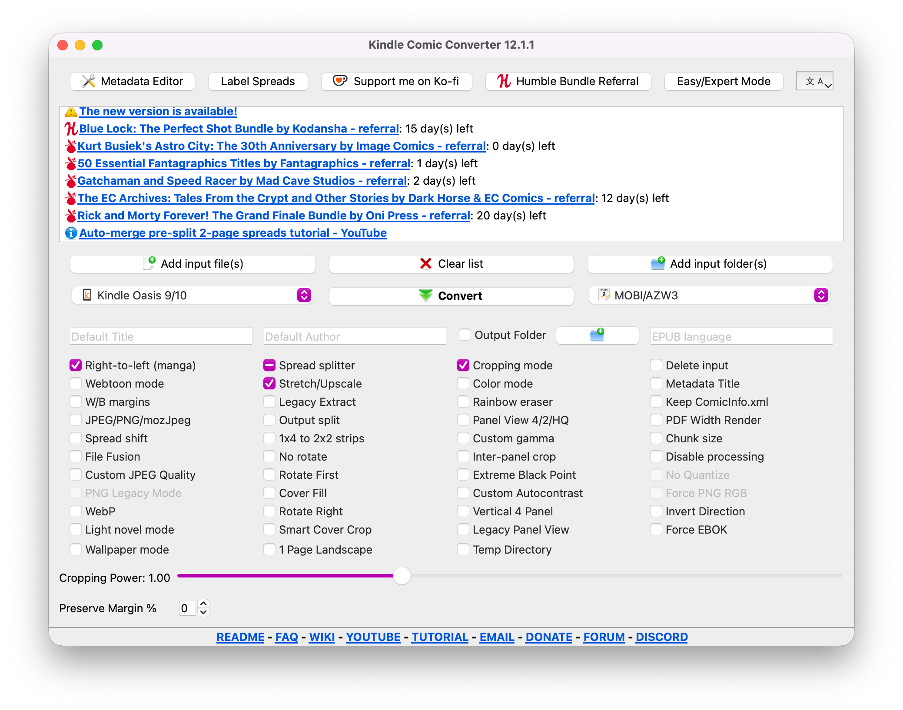The width and height of the screenshot is (903, 710).
Task: Click the Humble icon beside Blue Lock bundle
Action: tap(71, 129)
